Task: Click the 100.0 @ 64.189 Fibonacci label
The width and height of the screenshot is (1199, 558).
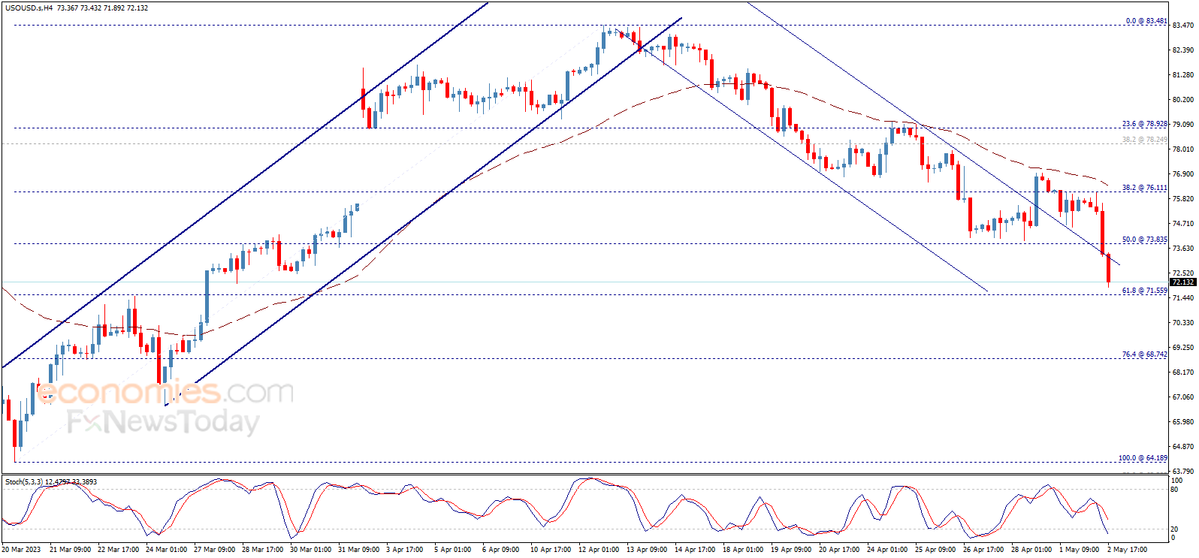Action: 1143,458
